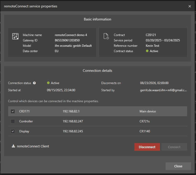The image size is (196, 175).
Task: Select the CR3171 device row name
Action: [x=24, y=111]
